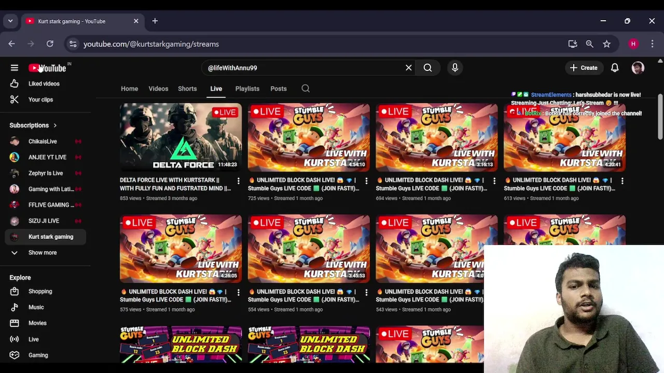Open options menu for 554 views stream
The width and height of the screenshot is (664, 373).
pyautogui.click(x=366, y=292)
